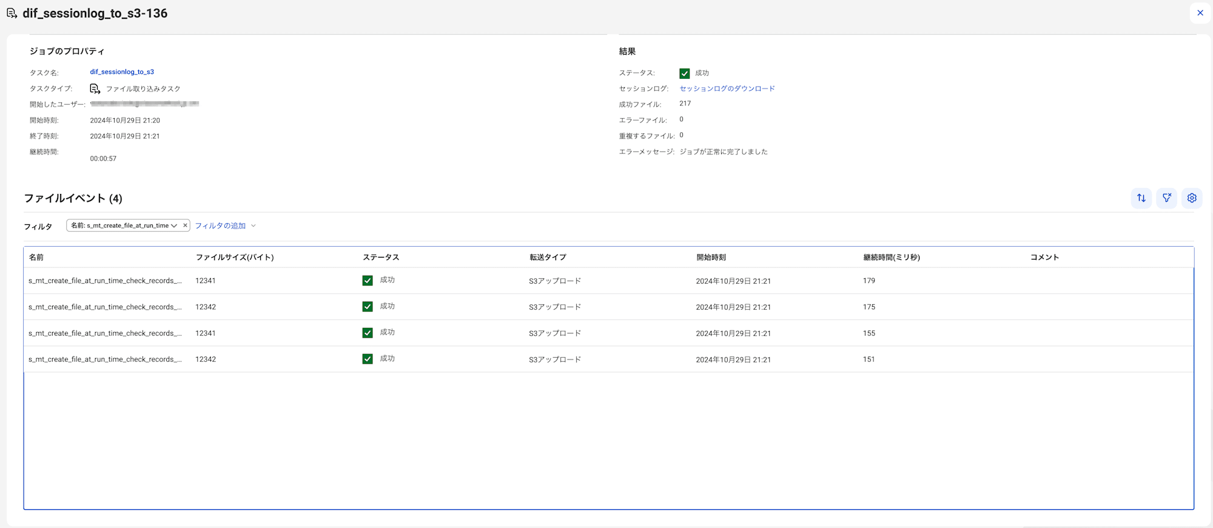1213x528 pixels.
Task: Click the 00:00:57 duration value
Action: 103,158
